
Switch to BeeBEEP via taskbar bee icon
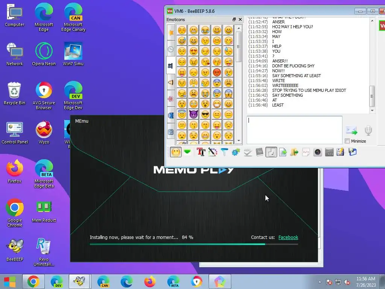click(x=79, y=281)
